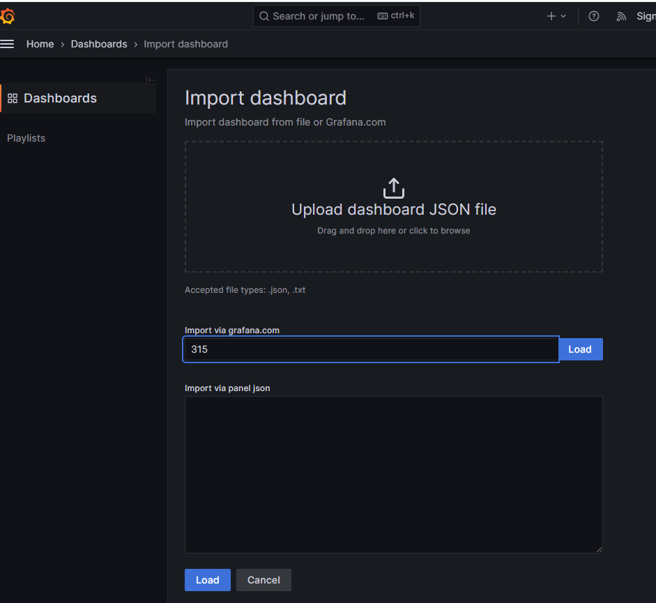Click 'Drag and drop here or click to browse' text
This screenshot has width=656, height=603.
coord(394,231)
